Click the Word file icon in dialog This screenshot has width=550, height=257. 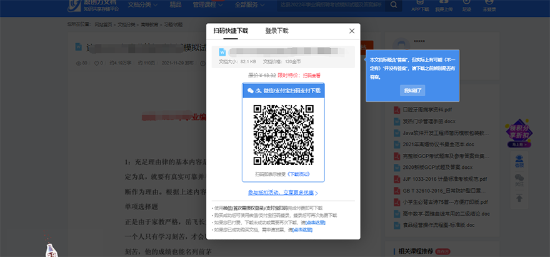click(222, 52)
